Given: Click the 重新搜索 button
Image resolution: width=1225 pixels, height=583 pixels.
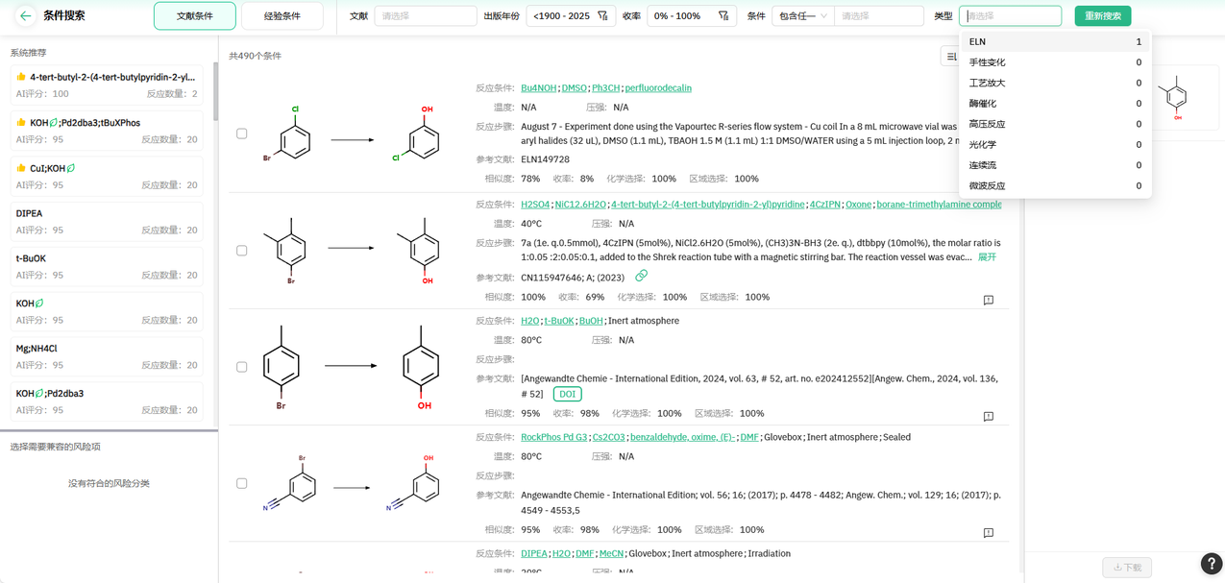Looking at the screenshot, I should click(1102, 16).
